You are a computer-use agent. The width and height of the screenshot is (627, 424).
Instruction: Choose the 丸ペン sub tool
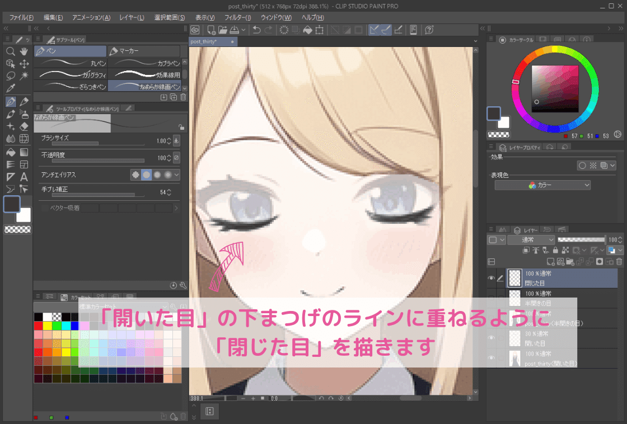[71, 63]
